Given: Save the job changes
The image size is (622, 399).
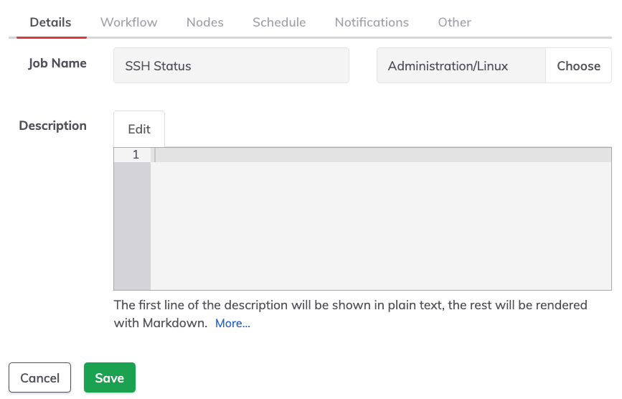Looking at the screenshot, I should [110, 377].
